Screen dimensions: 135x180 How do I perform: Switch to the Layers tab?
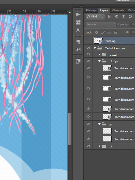point(104,10)
